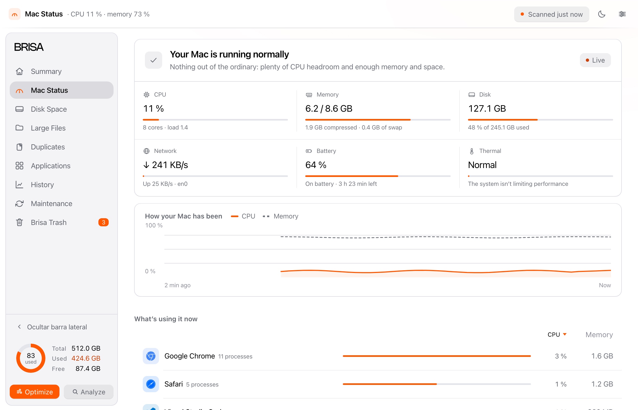Screen dimensions: 638x410
Task: Click the Safari app icon
Action: point(151,384)
